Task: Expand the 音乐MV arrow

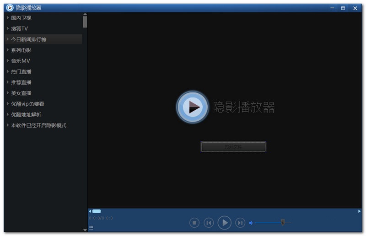Action: [x=8, y=60]
